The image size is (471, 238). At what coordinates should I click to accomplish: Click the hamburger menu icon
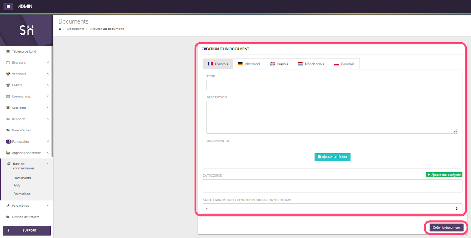point(8,6)
